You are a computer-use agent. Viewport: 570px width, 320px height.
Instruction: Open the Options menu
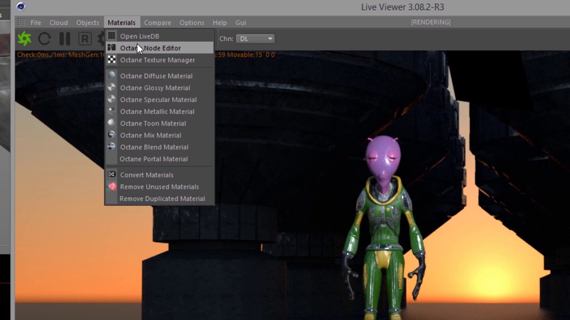click(x=192, y=23)
